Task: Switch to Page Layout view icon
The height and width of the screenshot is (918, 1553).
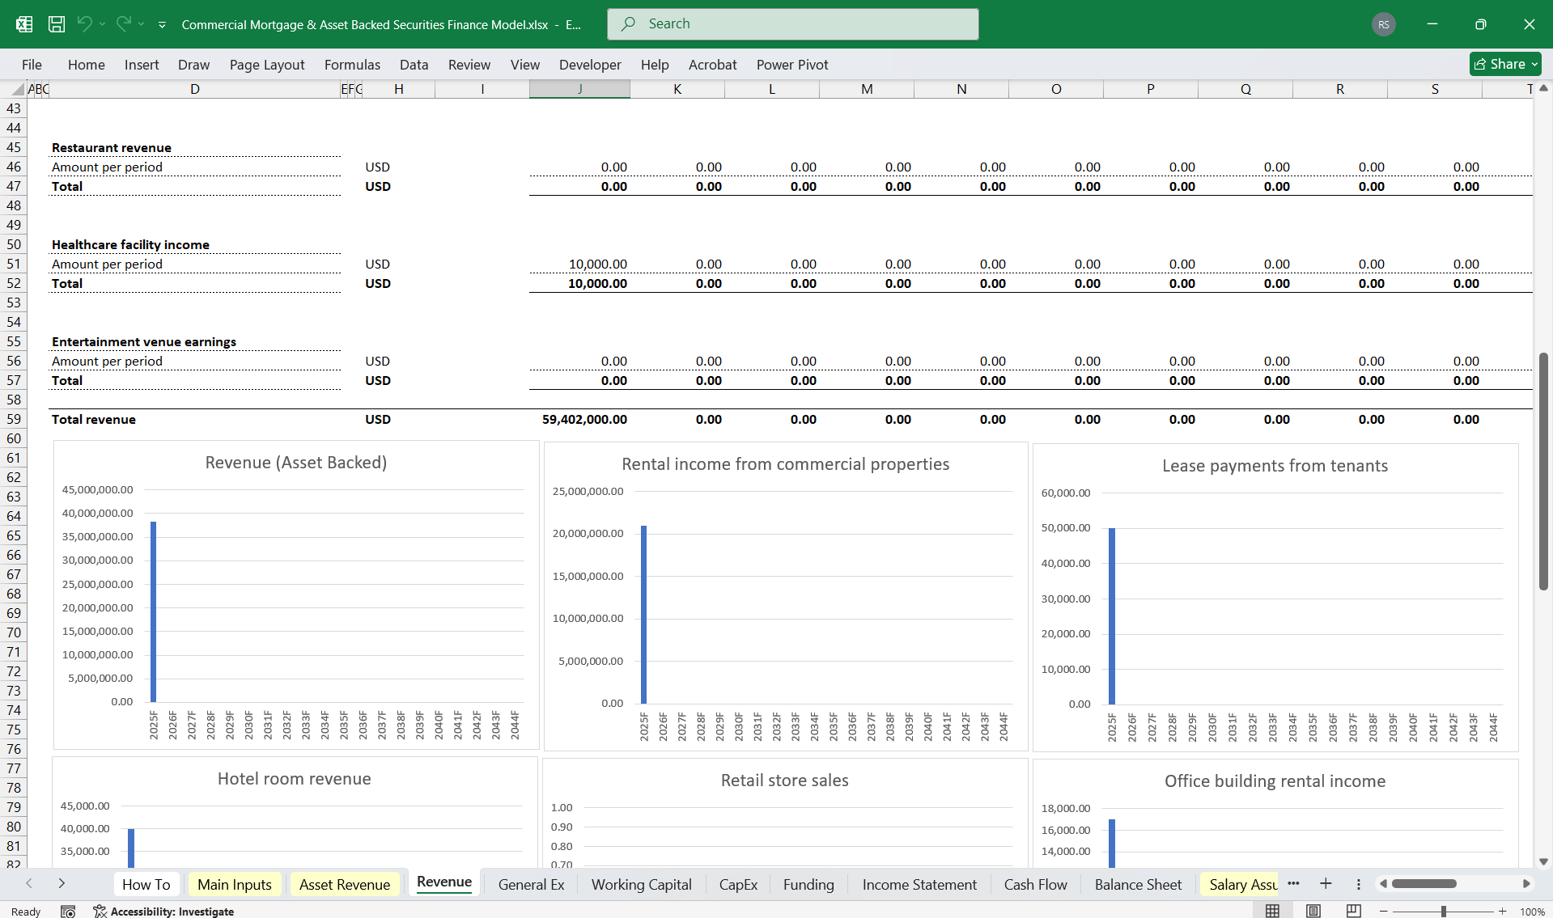Action: (1313, 911)
